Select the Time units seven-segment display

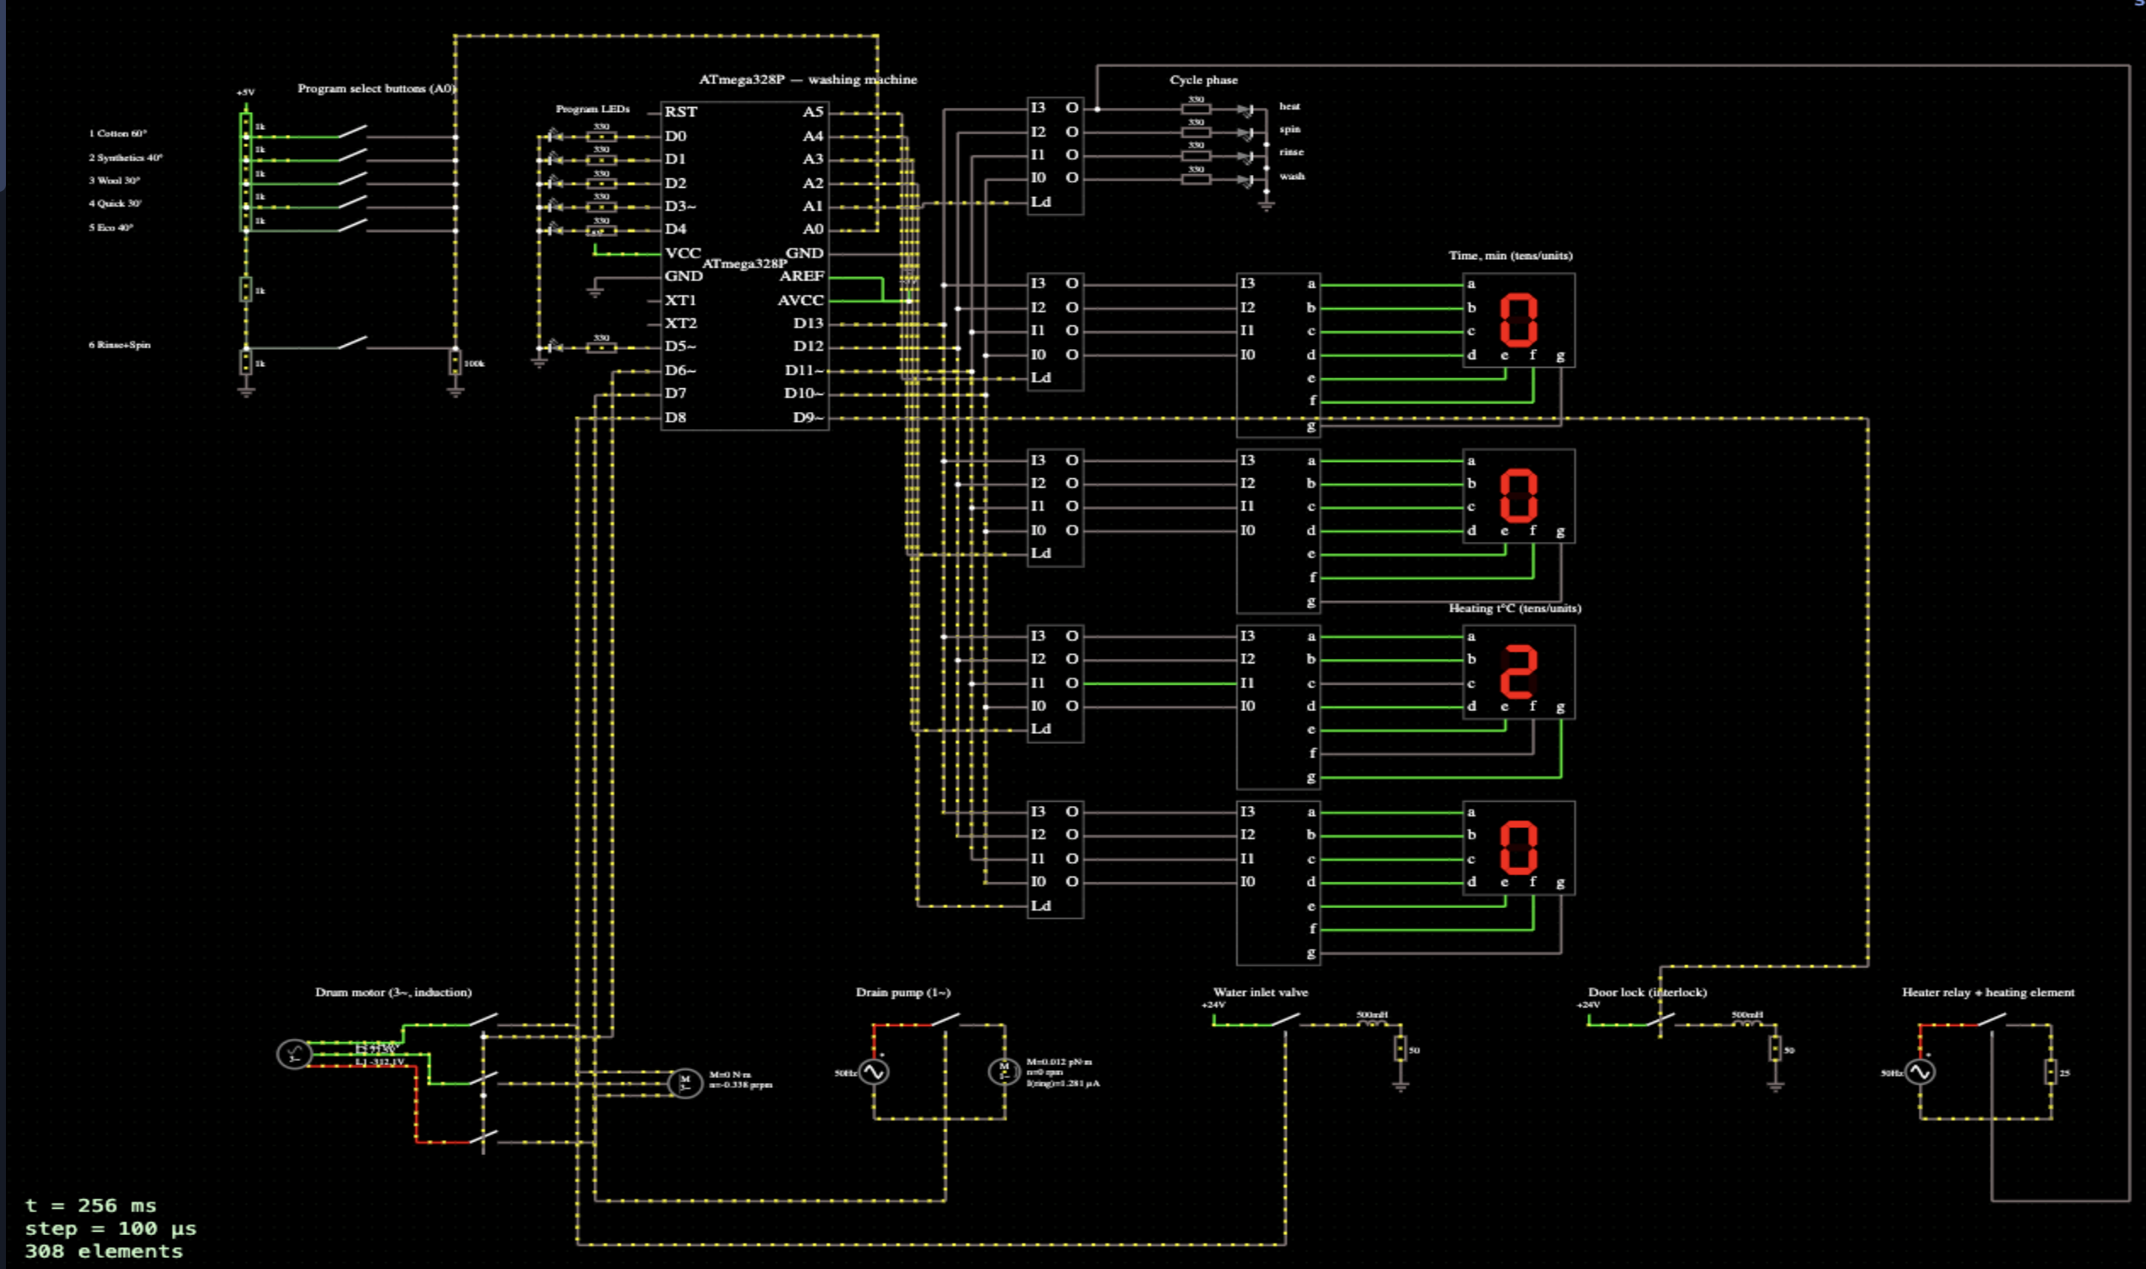[1518, 496]
